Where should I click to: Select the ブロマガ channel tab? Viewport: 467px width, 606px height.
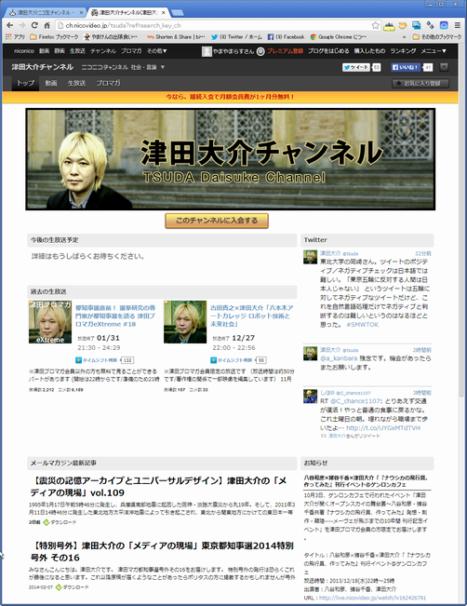(108, 83)
